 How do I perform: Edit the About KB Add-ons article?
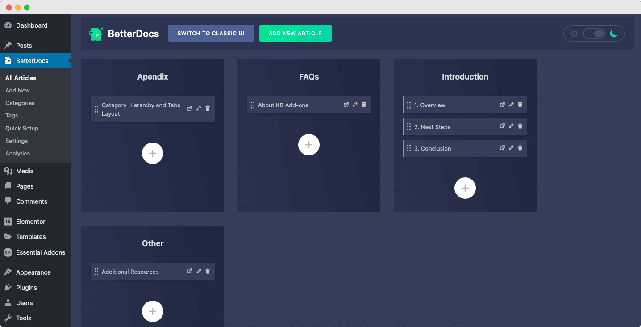pos(355,105)
